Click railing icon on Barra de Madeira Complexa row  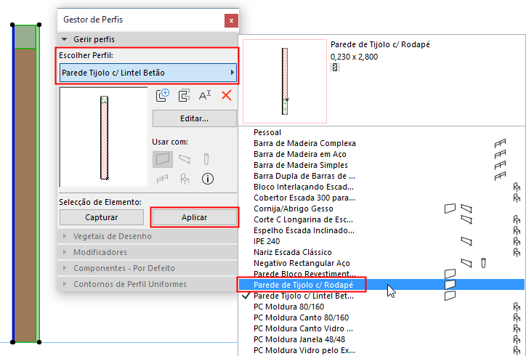click(x=500, y=143)
